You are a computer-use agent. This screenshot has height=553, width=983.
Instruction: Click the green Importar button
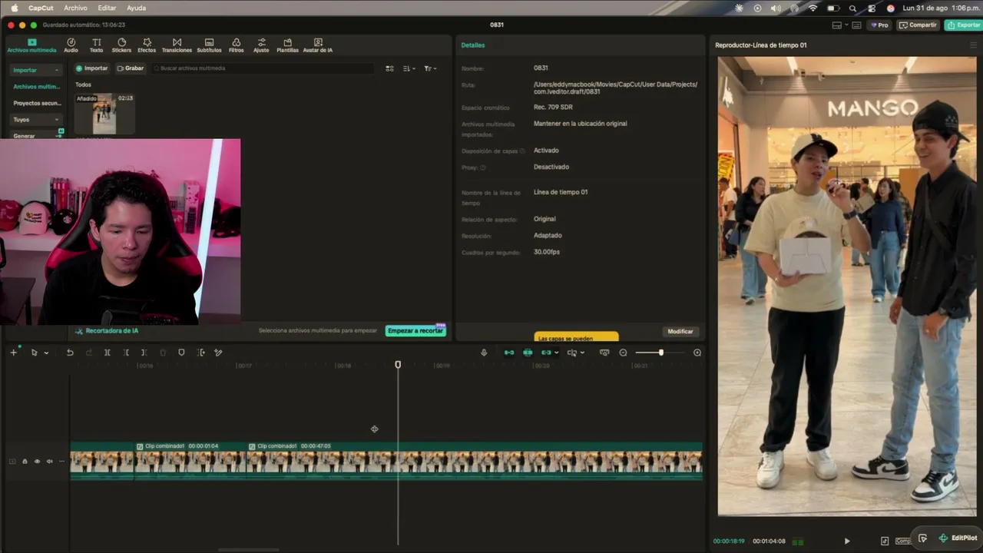pyautogui.click(x=92, y=68)
